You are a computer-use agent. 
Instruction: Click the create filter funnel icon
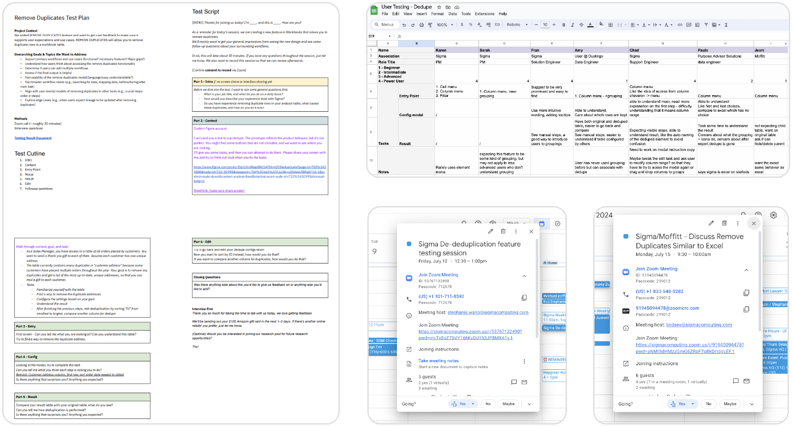click(706, 25)
